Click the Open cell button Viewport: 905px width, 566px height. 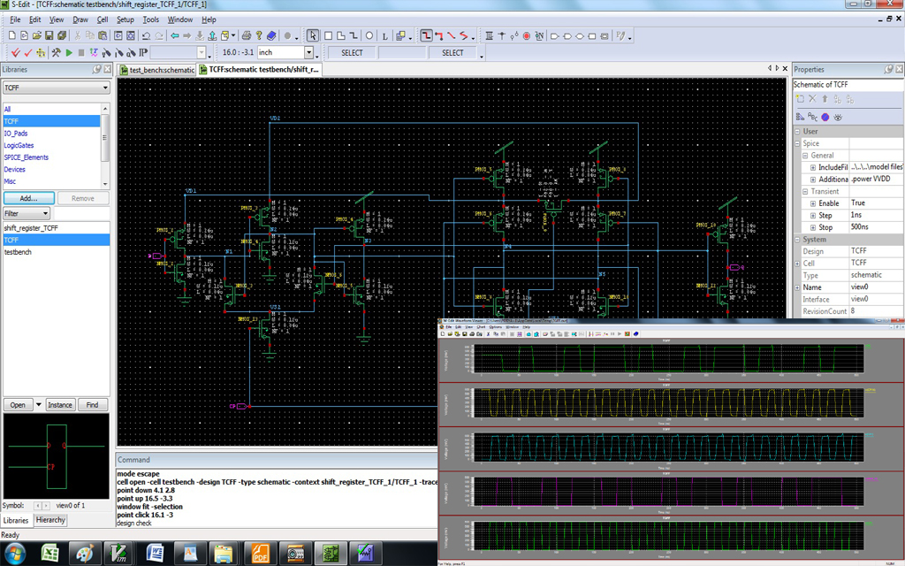coord(18,405)
